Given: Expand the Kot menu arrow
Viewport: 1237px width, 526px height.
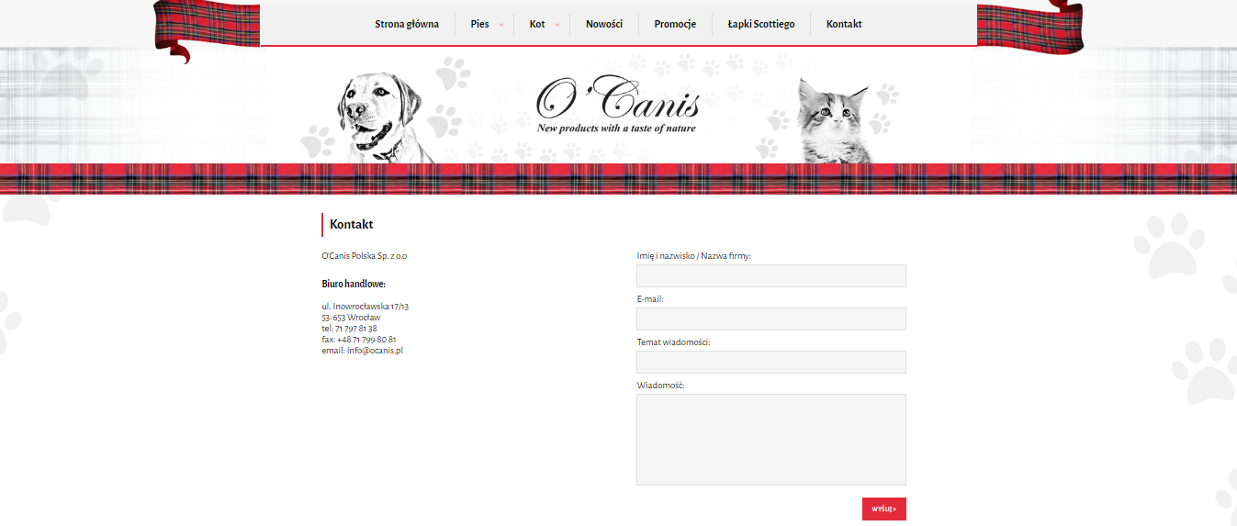Looking at the screenshot, I should pos(557,25).
